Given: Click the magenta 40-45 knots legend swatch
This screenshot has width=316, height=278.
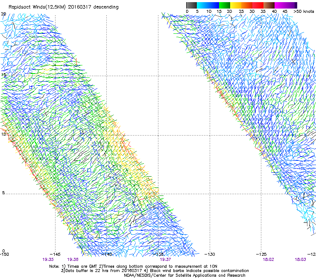Looking at the screenshot, I should 280,5.
